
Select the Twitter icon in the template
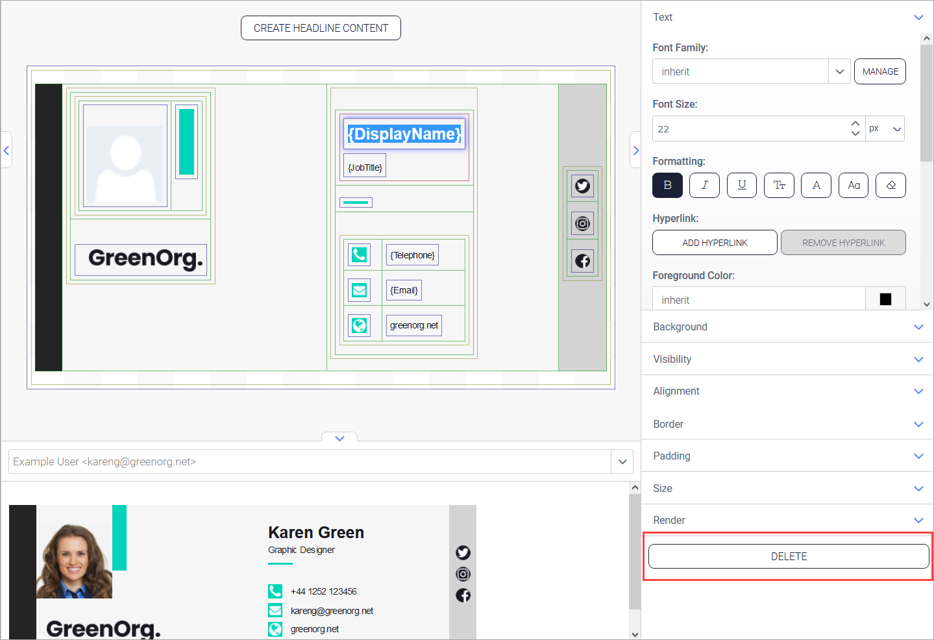(582, 186)
